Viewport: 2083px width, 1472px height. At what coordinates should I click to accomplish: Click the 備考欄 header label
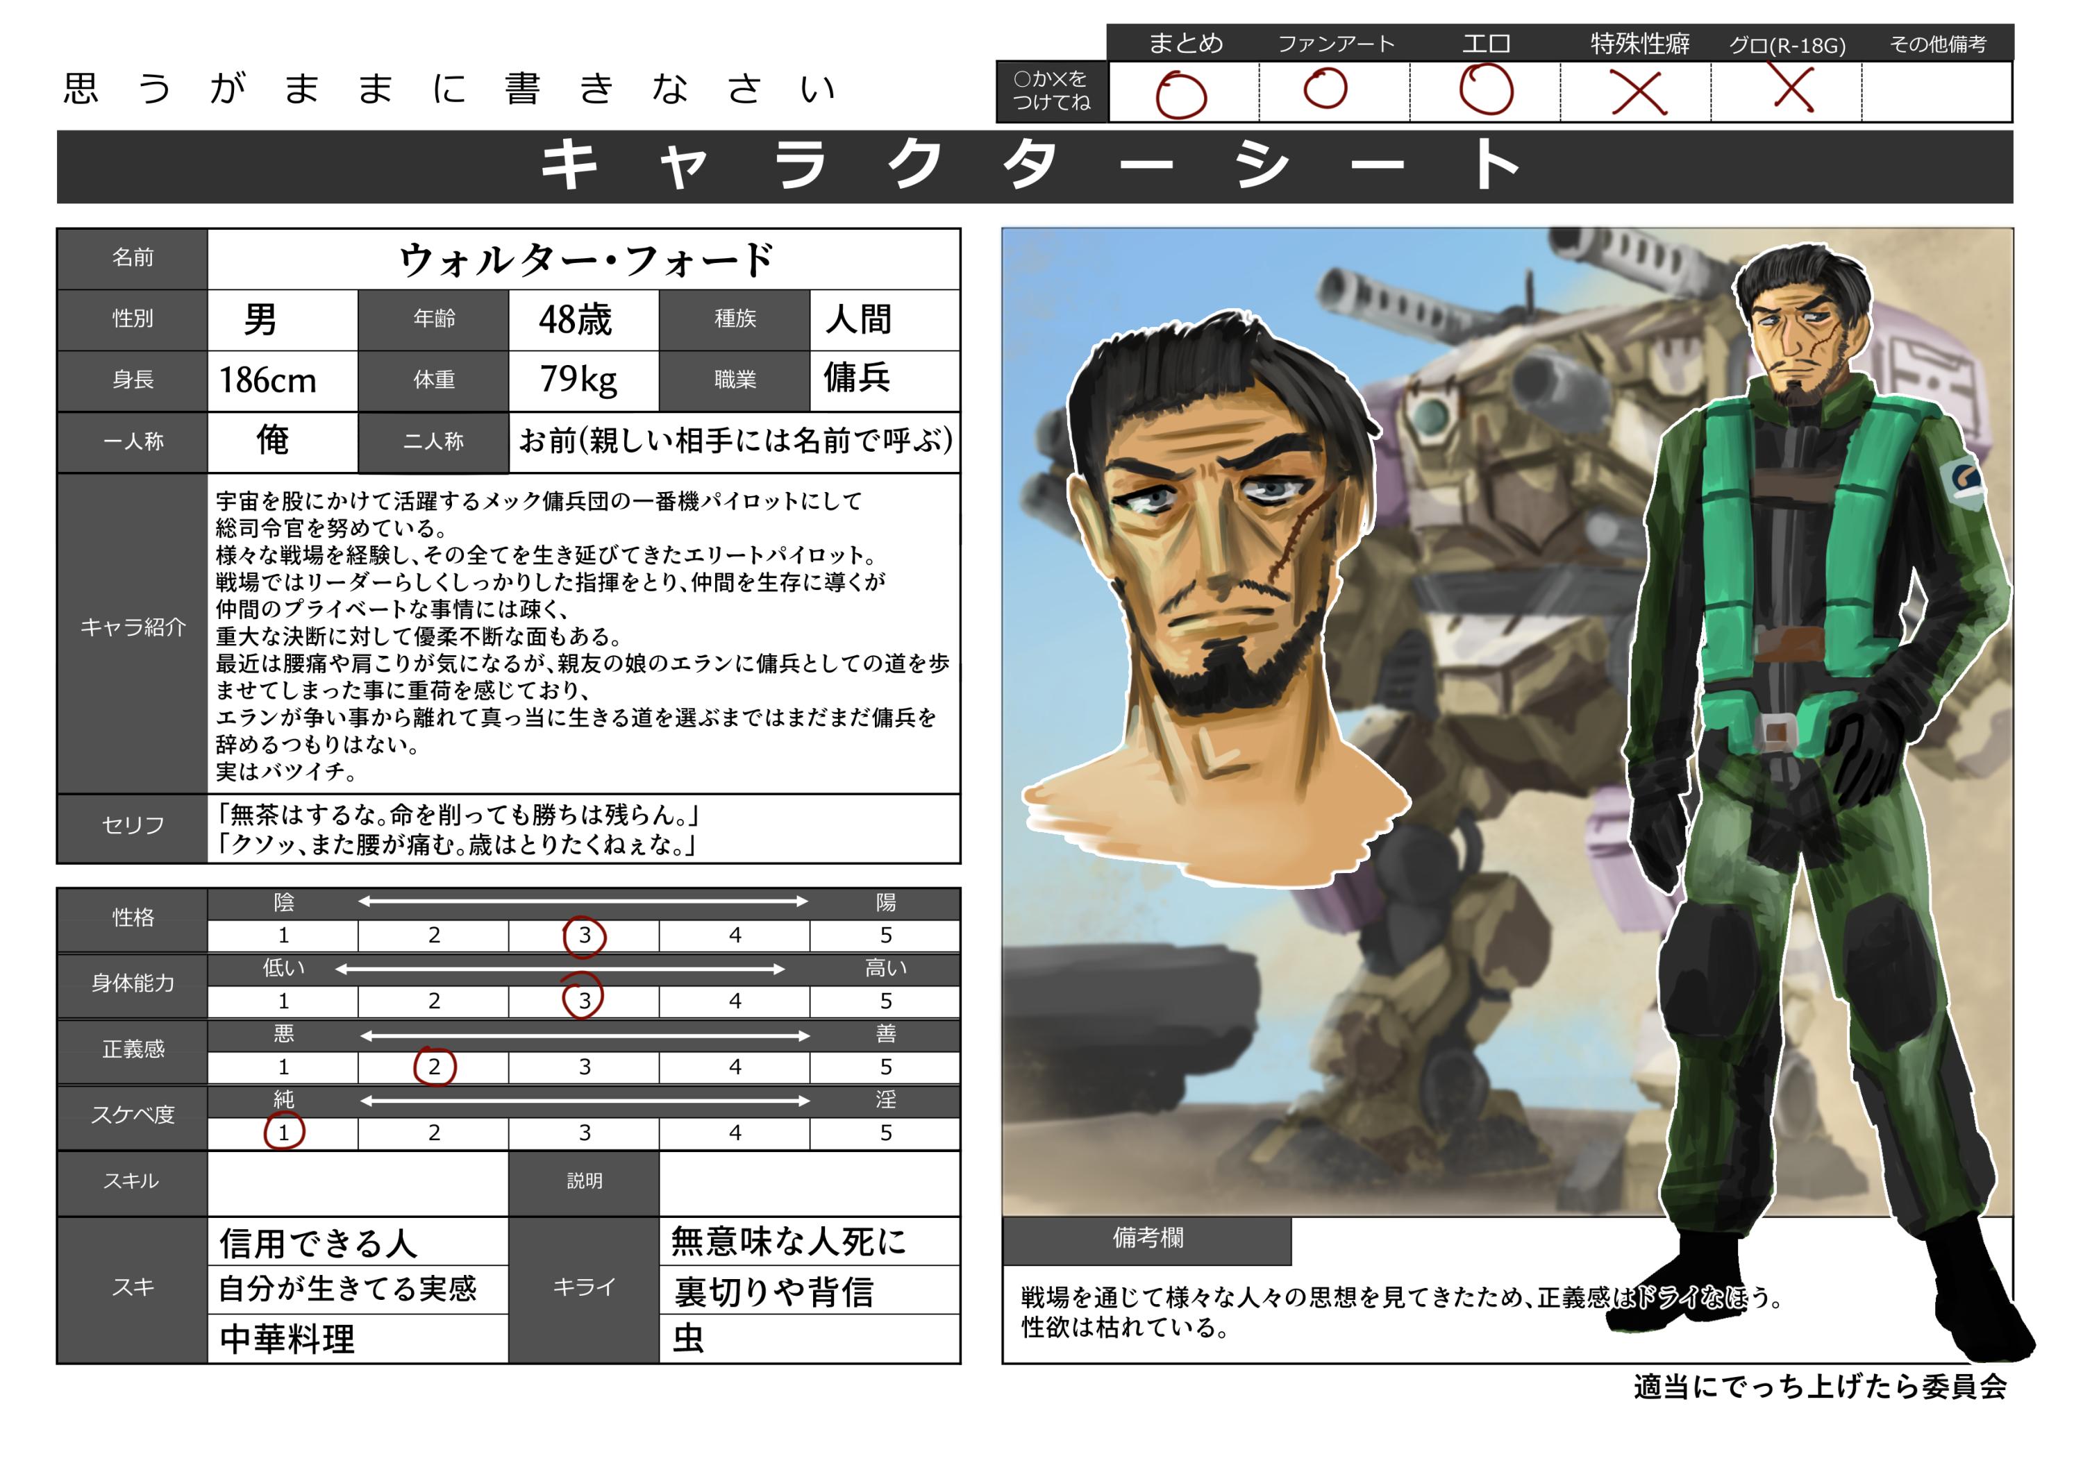pos(1147,1239)
